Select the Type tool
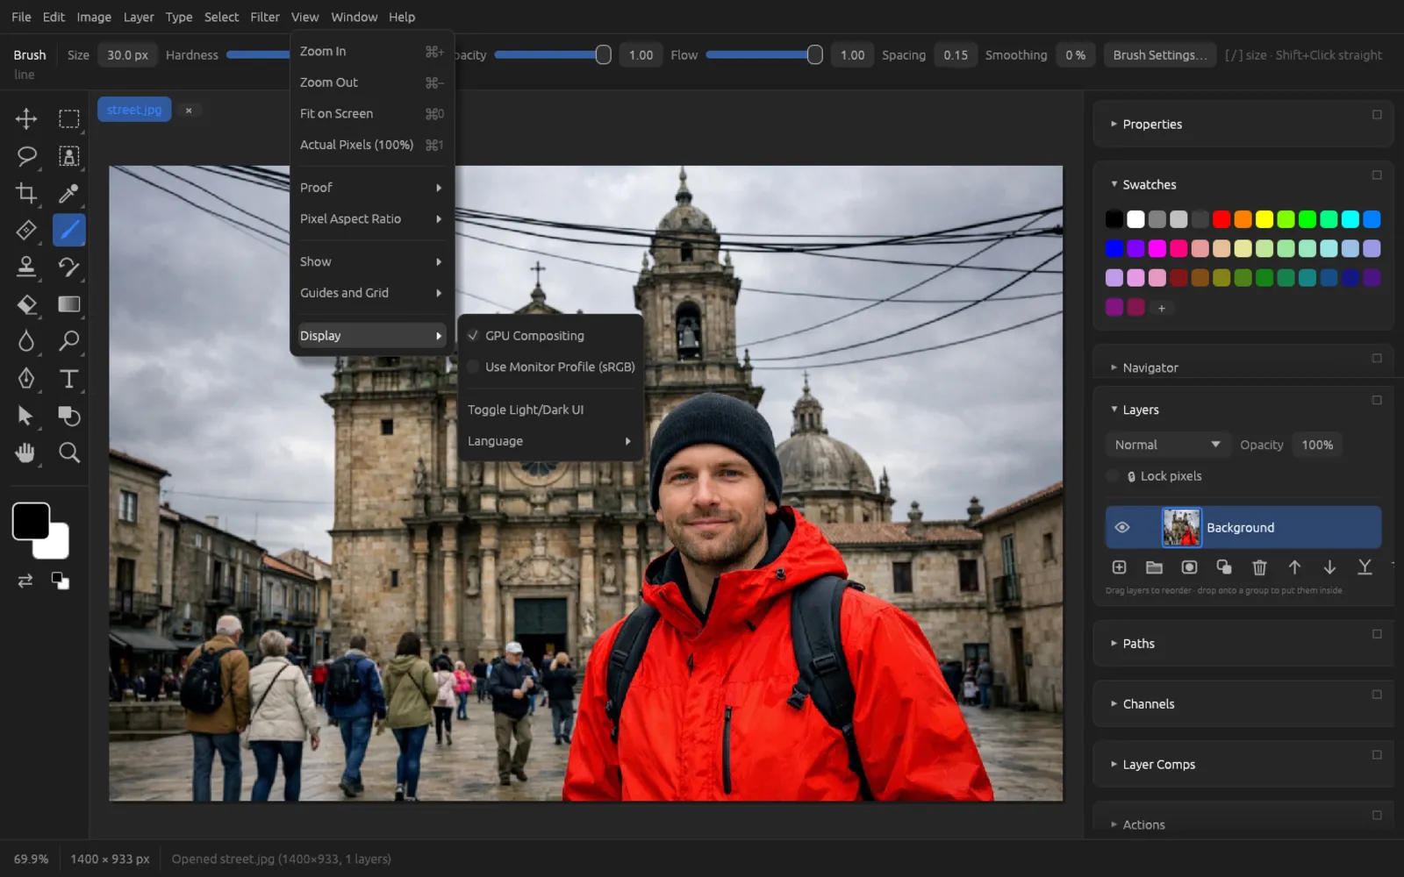The image size is (1404, 877). click(69, 378)
